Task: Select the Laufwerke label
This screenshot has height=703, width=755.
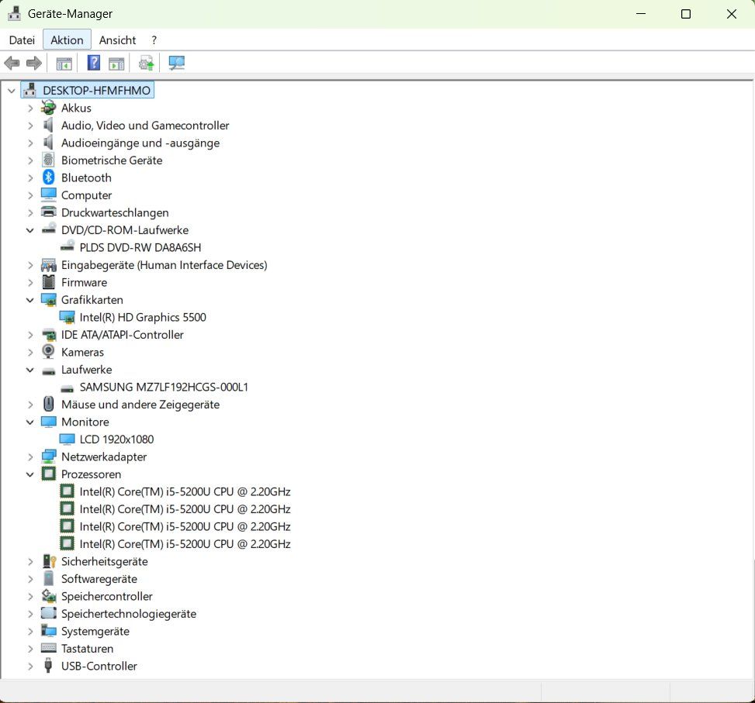Action: (86, 369)
